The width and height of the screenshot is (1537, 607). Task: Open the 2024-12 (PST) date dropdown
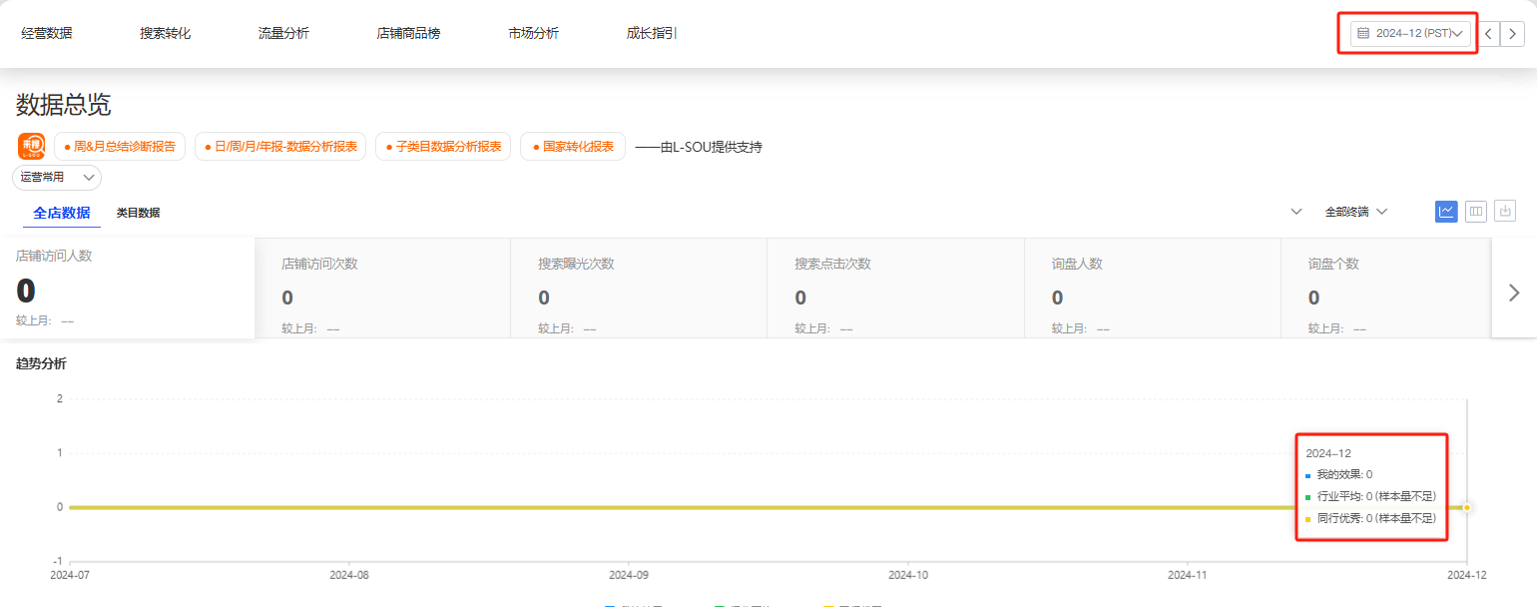coord(1411,33)
